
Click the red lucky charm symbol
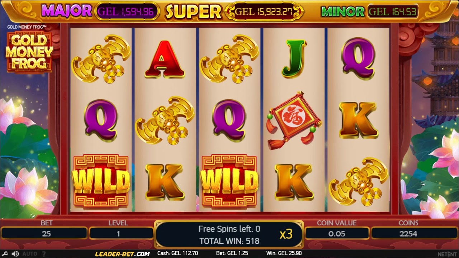tap(294, 120)
